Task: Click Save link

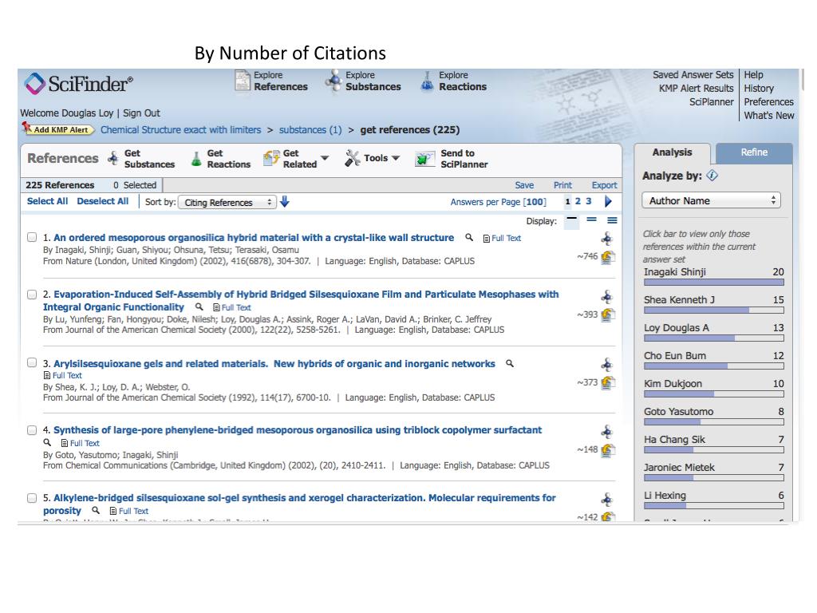Action: (524, 185)
